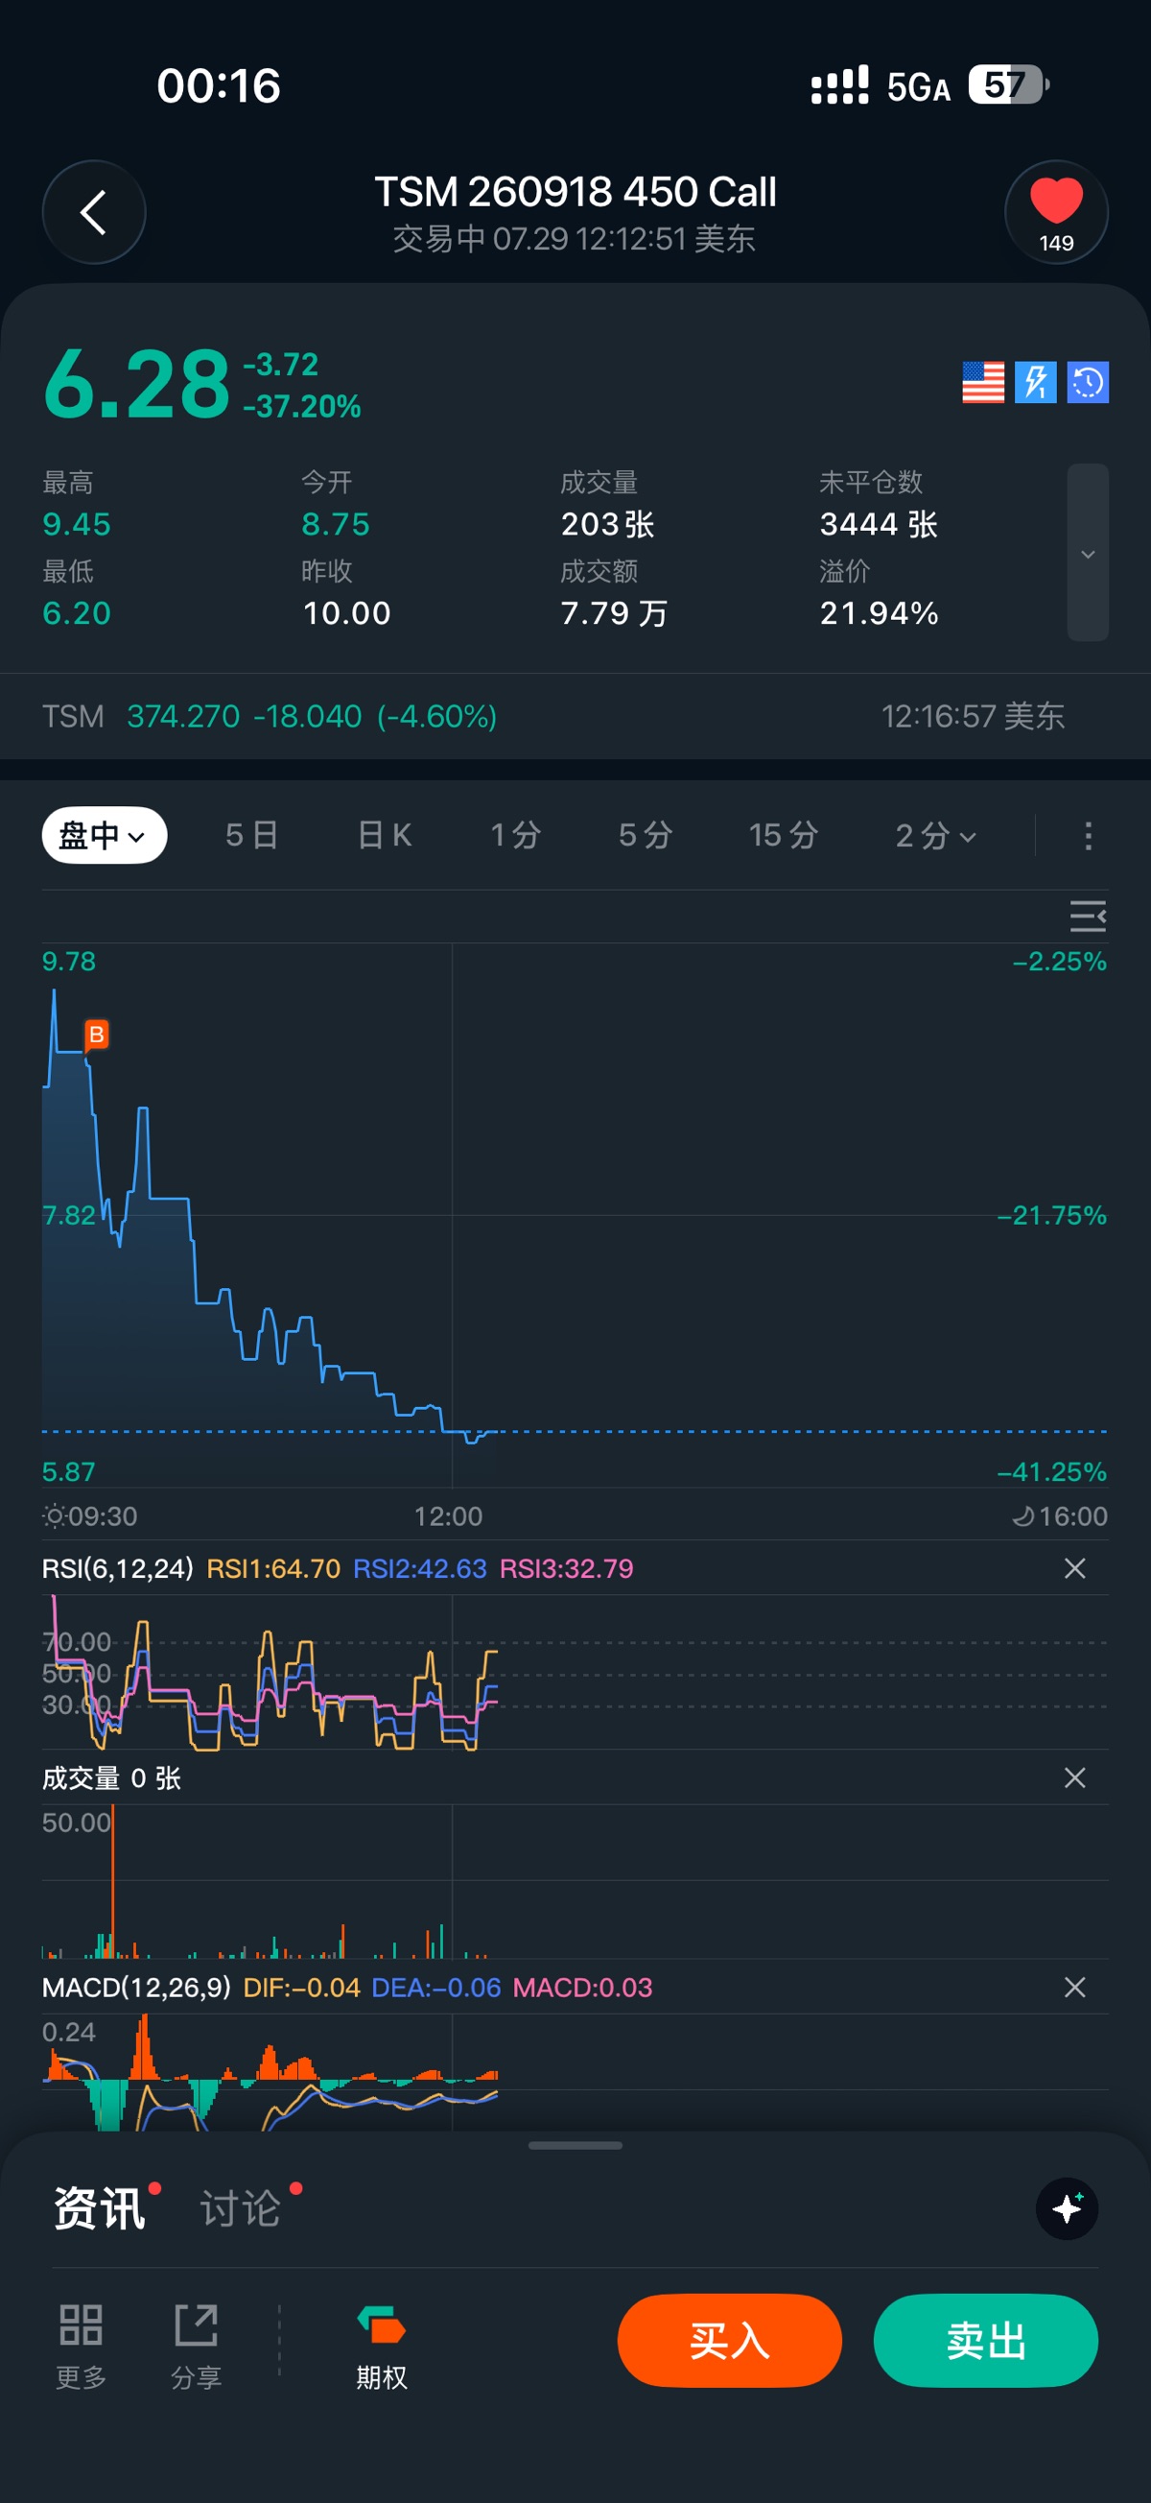Tap the orange 买入 buy button
Screen dimensions: 1151x2503
point(730,2340)
